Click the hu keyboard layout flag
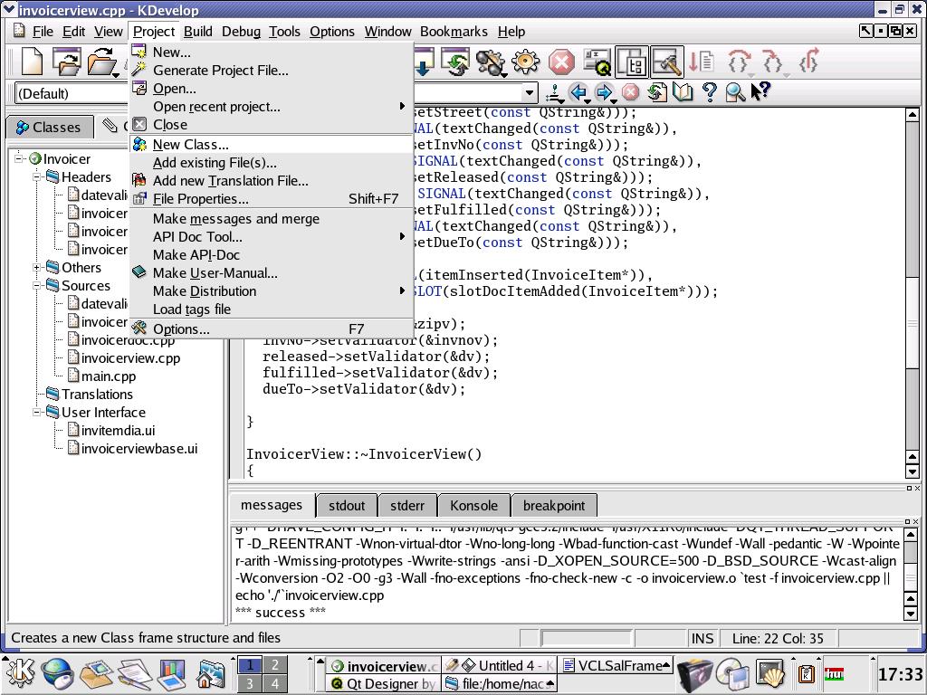The width and height of the screenshot is (927, 695). point(834,673)
